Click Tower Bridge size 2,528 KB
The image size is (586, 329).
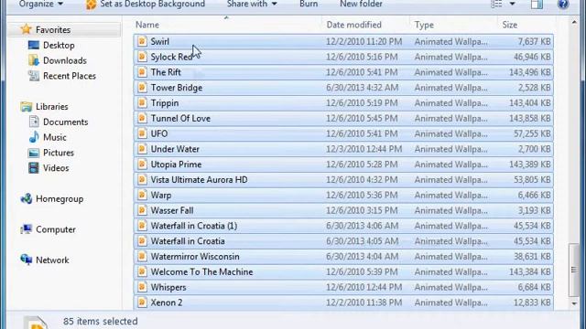(x=534, y=88)
